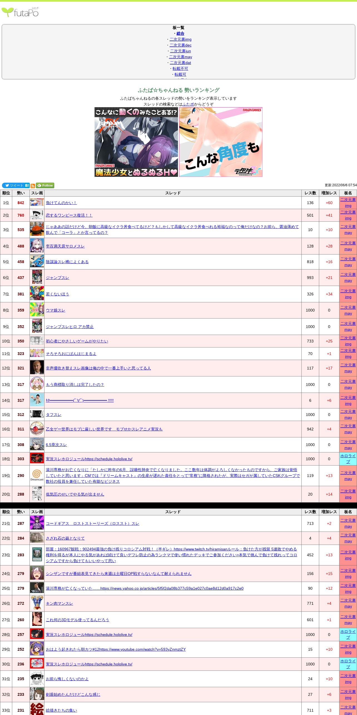
Task: Open the thread タフスレ
Action: 53,415
